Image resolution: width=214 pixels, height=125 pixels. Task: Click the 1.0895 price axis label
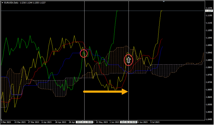(209, 60)
